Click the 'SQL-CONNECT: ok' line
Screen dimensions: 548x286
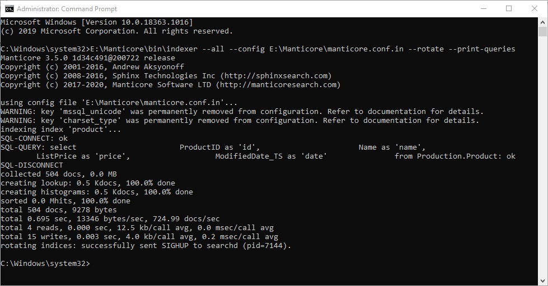[x=34, y=139]
